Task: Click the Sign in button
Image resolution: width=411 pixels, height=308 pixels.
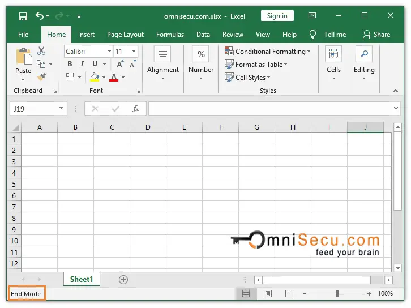Action: (277, 16)
